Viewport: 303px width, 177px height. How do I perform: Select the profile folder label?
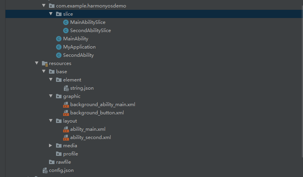click(71, 154)
